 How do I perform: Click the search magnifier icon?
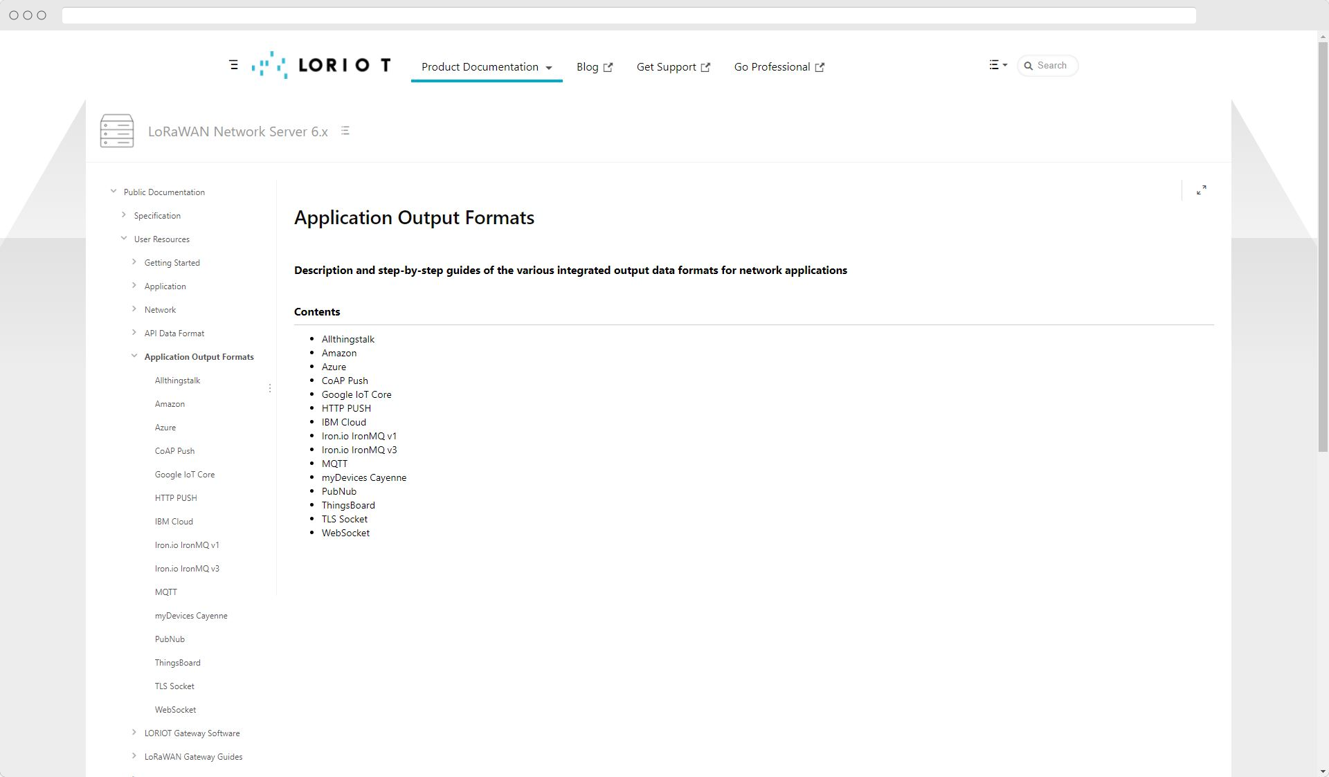pyautogui.click(x=1029, y=66)
